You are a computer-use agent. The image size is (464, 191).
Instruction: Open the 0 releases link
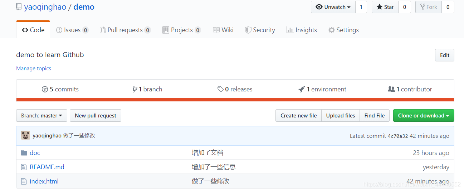[x=235, y=89]
